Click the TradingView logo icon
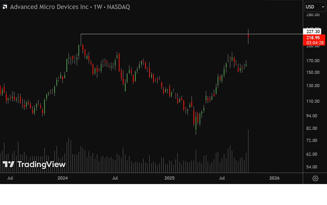Viewport: 327px width, 205px height. click(x=9, y=164)
